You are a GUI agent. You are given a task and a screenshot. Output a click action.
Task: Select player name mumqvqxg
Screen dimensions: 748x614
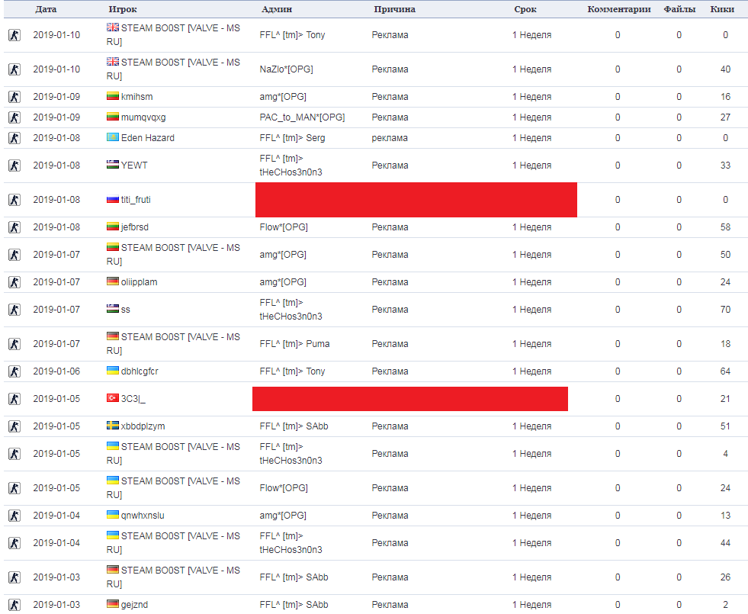pyautogui.click(x=143, y=117)
